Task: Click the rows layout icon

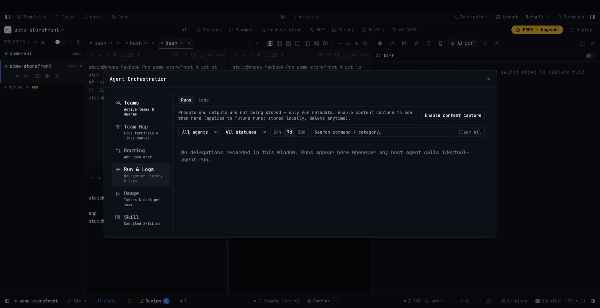Action: point(289,43)
